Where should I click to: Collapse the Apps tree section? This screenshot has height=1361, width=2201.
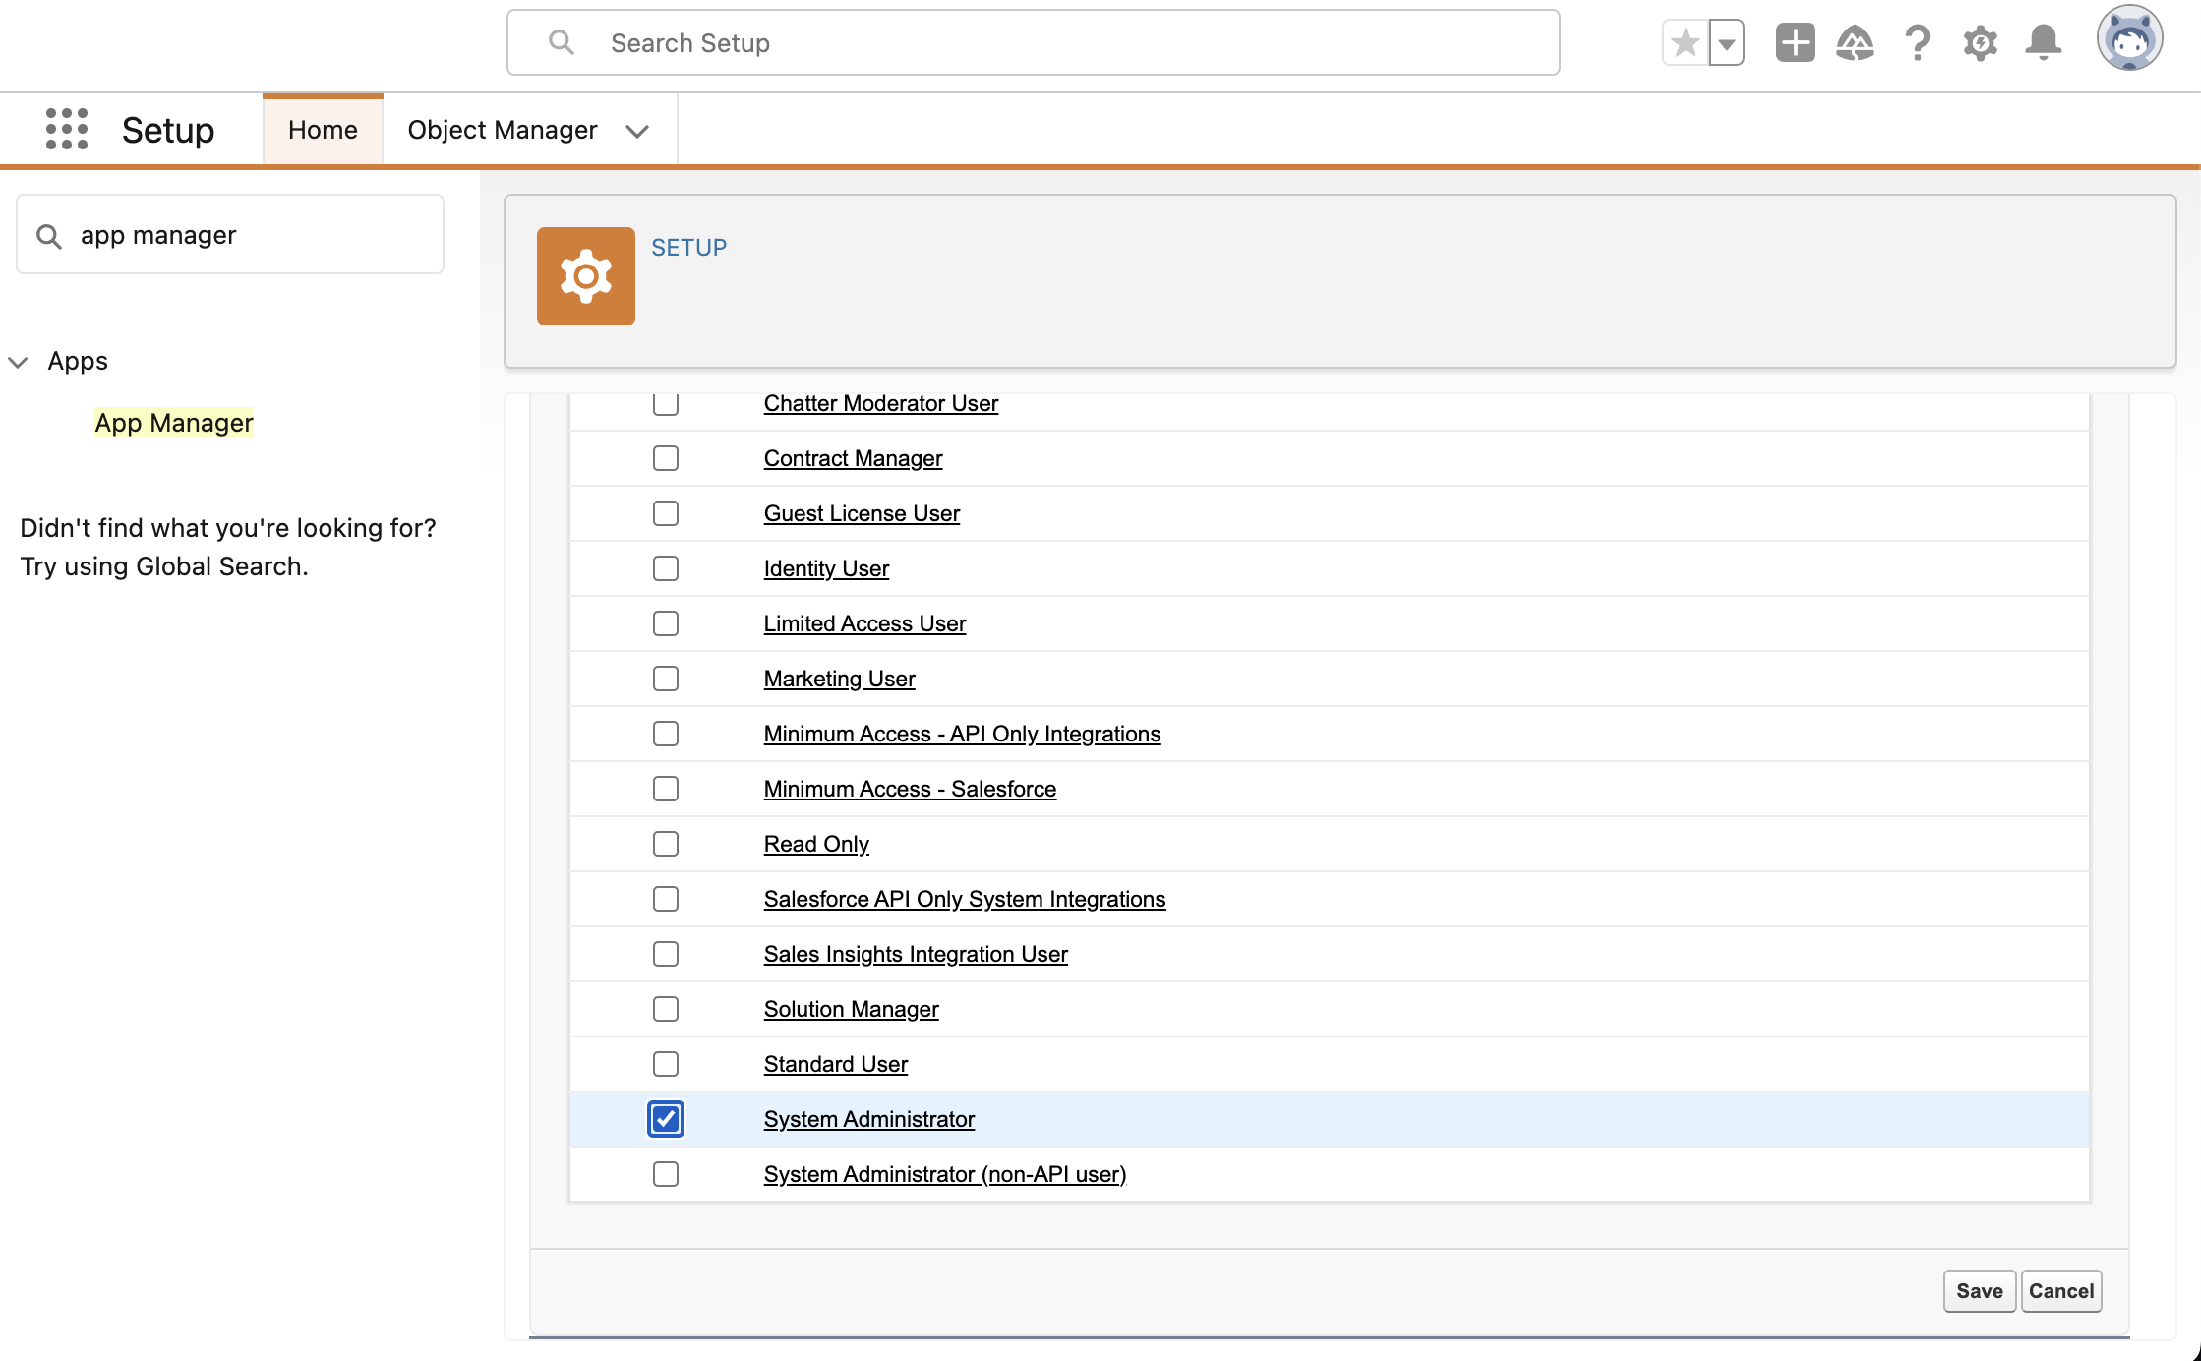pyautogui.click(x=18, y=362)
